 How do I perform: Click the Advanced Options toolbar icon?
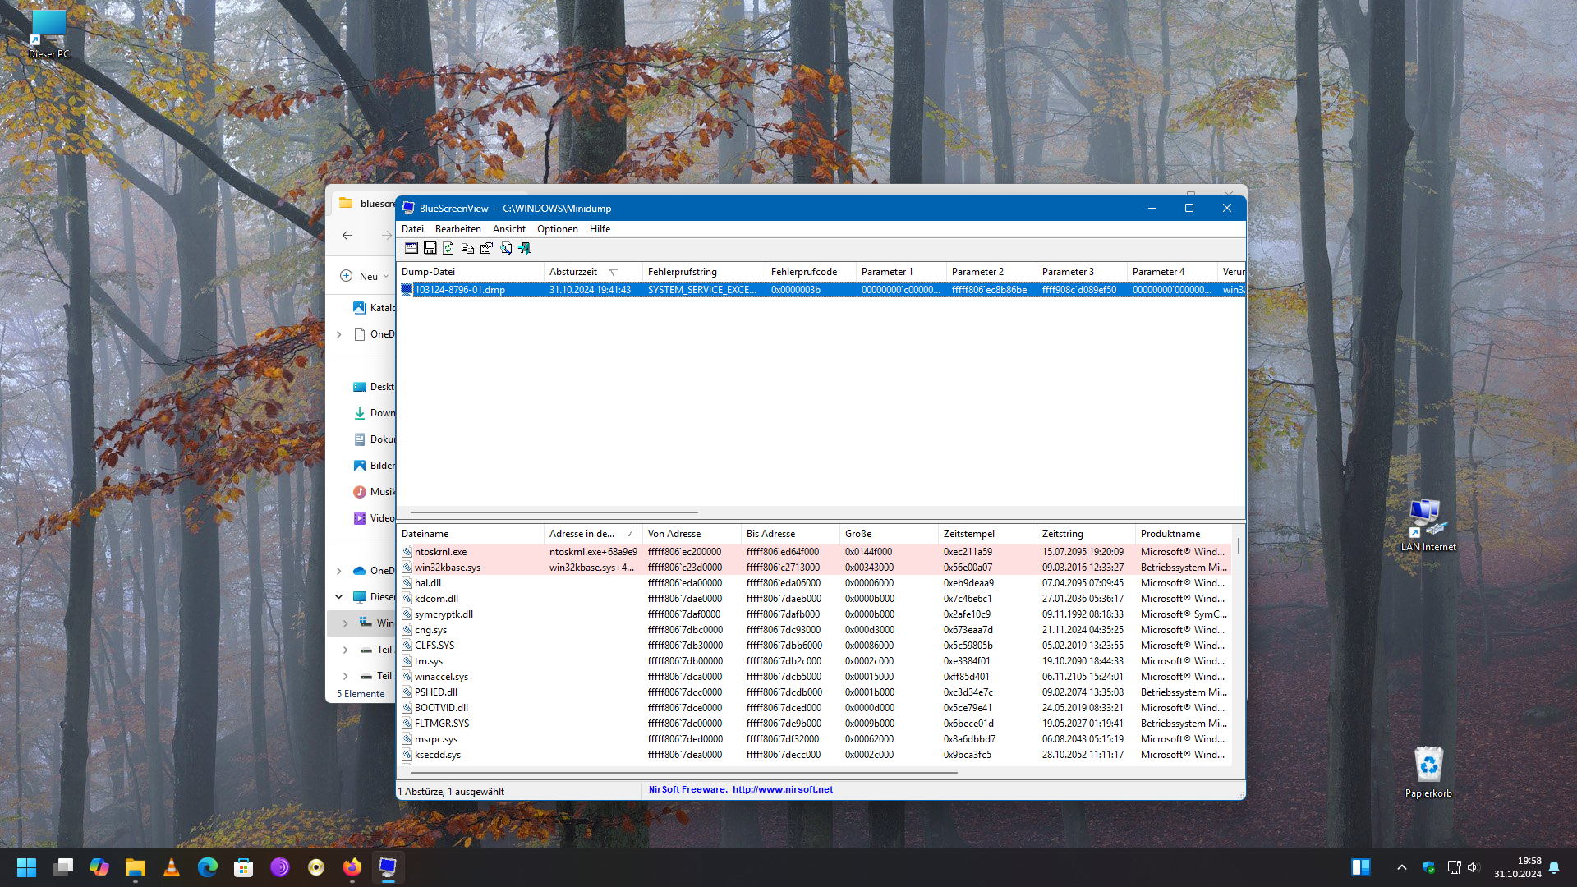point(411,248)
